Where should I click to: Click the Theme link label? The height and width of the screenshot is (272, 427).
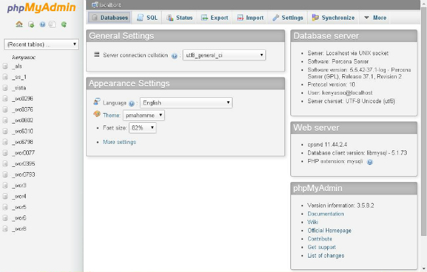tap(112, 115)
